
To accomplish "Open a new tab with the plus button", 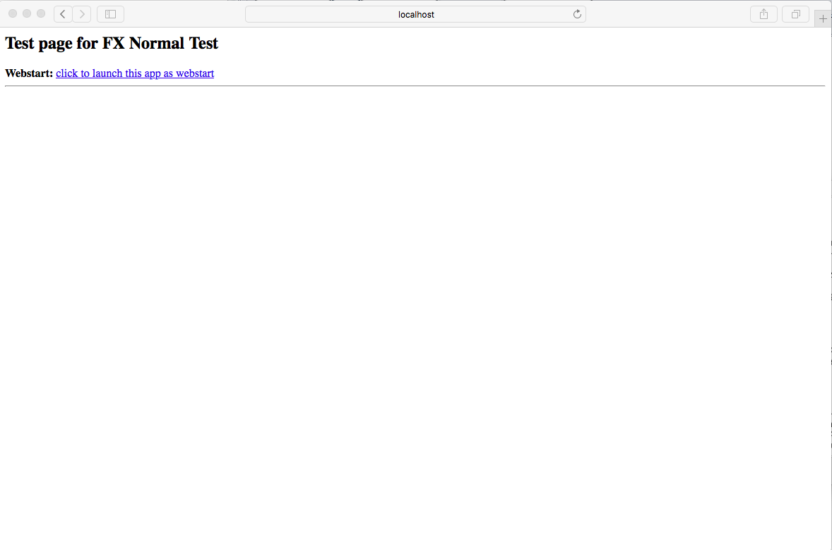I will coord(823,19).
